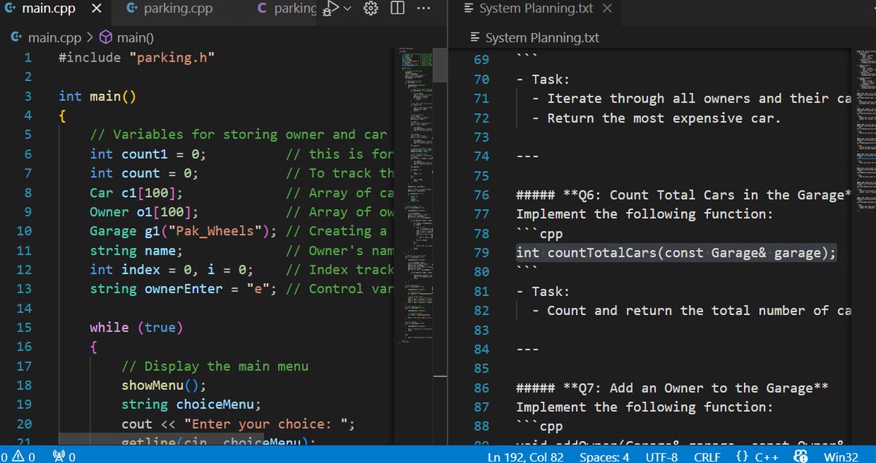Click the C++ file icon on main.cpp tab

(x=10, y=9)
